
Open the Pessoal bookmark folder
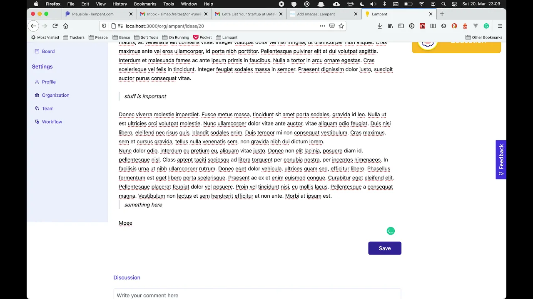tap(98, 37)
